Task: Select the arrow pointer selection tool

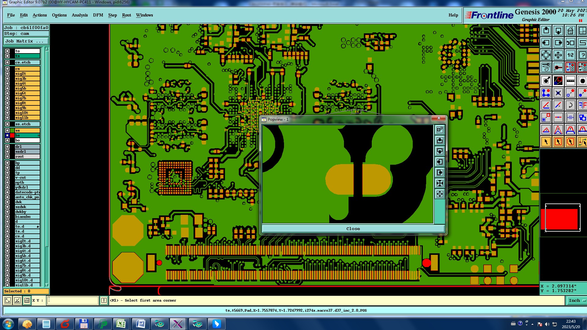Action: click(x=546, y=142)
